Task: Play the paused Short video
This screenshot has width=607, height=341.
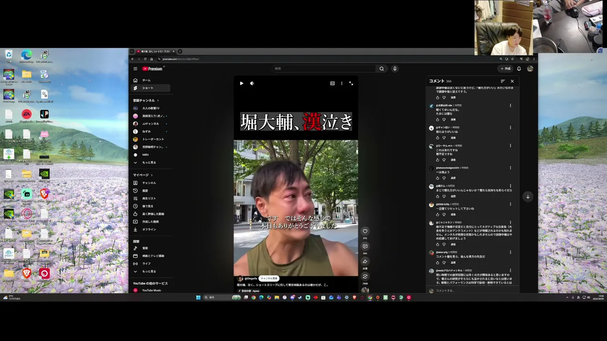Action: 241,83
